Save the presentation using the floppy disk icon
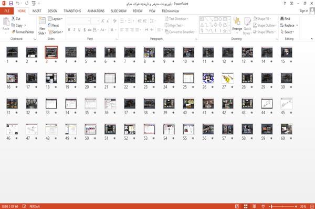Screen dimensions: 315x209 pyautogui.click(x=11, y=4)
